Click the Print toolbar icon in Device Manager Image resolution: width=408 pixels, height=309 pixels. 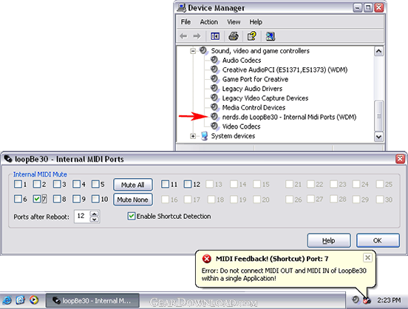(x=234, y=36)
